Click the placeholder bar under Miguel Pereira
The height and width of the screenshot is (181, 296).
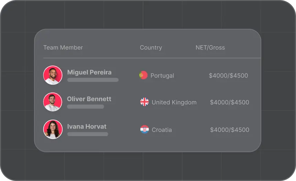coord(93,80)
